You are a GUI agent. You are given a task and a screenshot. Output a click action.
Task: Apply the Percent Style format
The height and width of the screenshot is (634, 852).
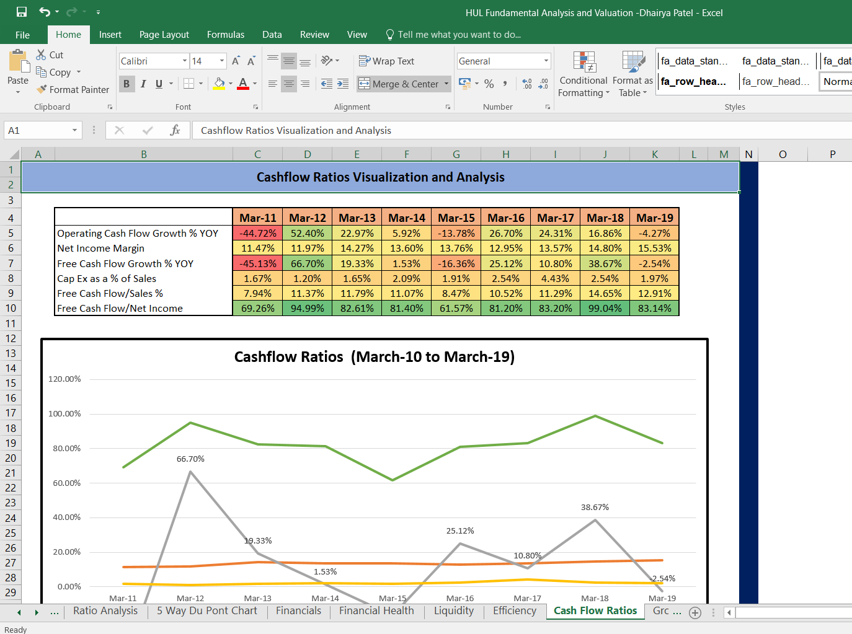pos(489,84)
